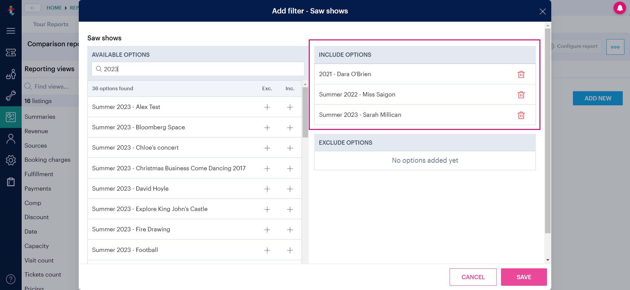Screen dimensions: 630x290
Task: Exclude Summer 2023 - Fire Drawing
Action: [x=267, y=230]
